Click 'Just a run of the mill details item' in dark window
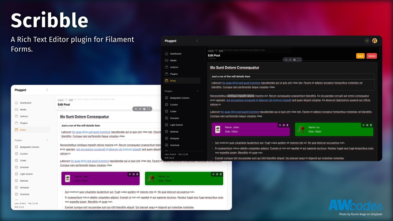The height and width of the screenshot is (221, 393). 232,76
